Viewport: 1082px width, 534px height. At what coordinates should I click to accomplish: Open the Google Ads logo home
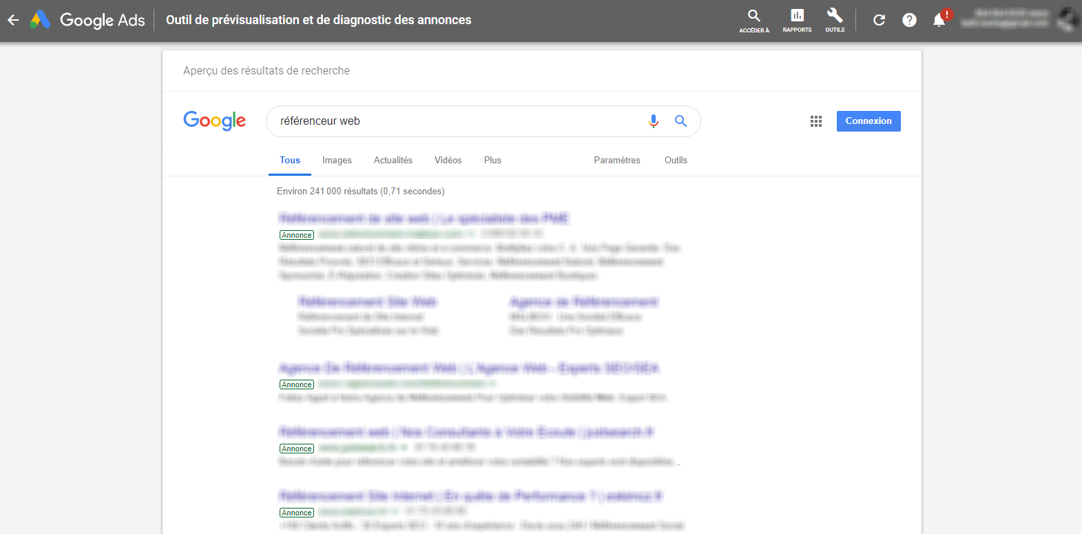coord(87,20)
